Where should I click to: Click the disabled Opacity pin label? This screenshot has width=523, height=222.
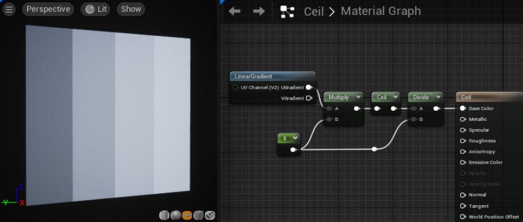pyautogui.click(x=477, y=174)
